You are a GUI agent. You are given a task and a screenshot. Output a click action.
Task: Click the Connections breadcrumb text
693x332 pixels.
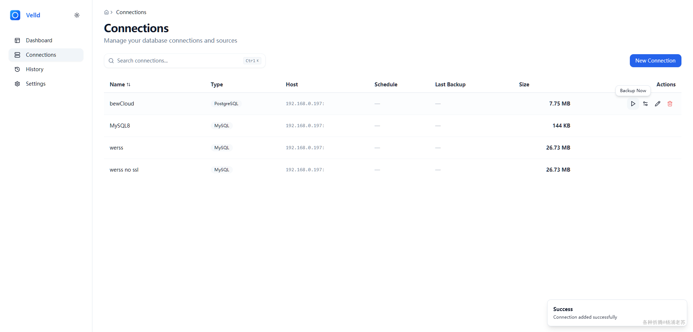131,12
